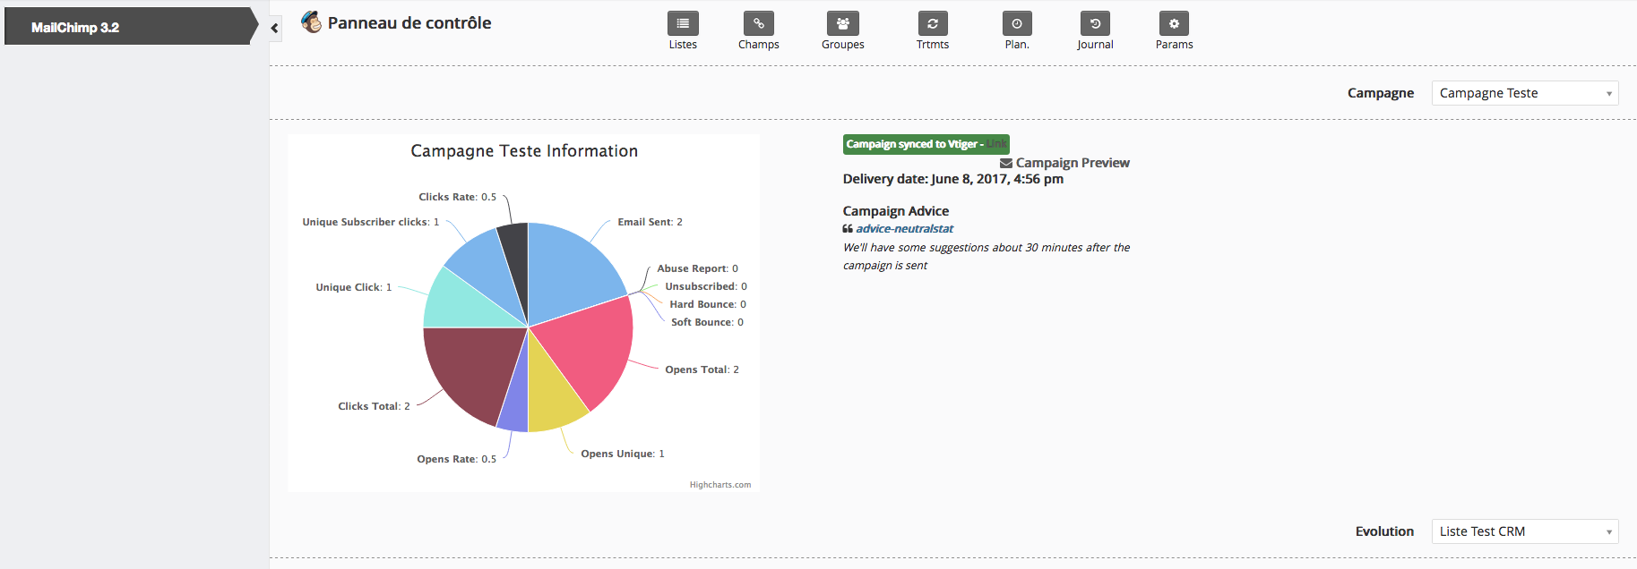Visit the Highcharts.com credit link
This screenshot has height=569, width=1637.
pyautogui.click(x=720, y=485)
